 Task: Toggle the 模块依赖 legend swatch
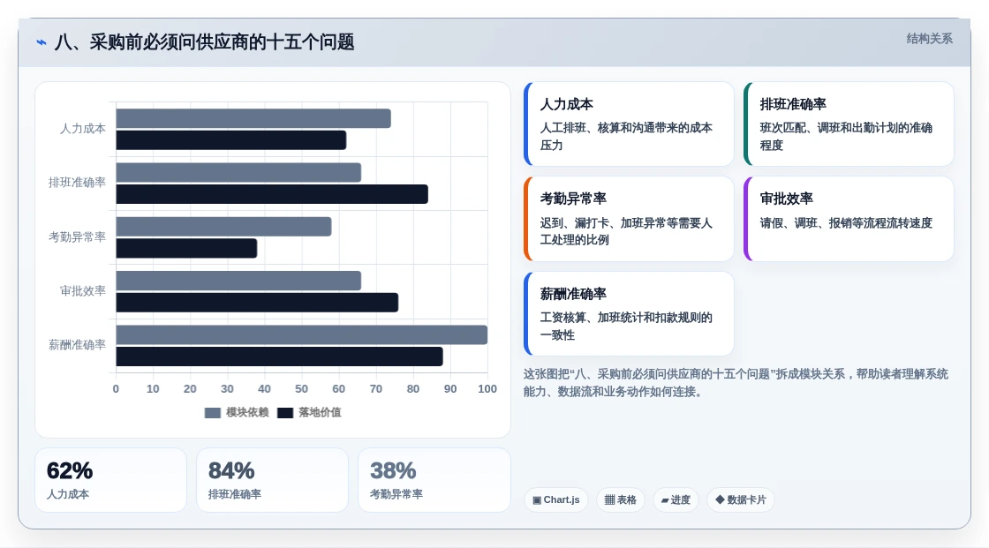point(213,413)
